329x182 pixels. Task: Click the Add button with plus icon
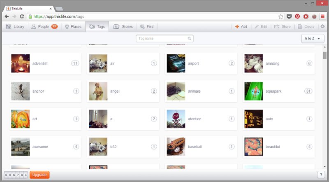[241, 27]
